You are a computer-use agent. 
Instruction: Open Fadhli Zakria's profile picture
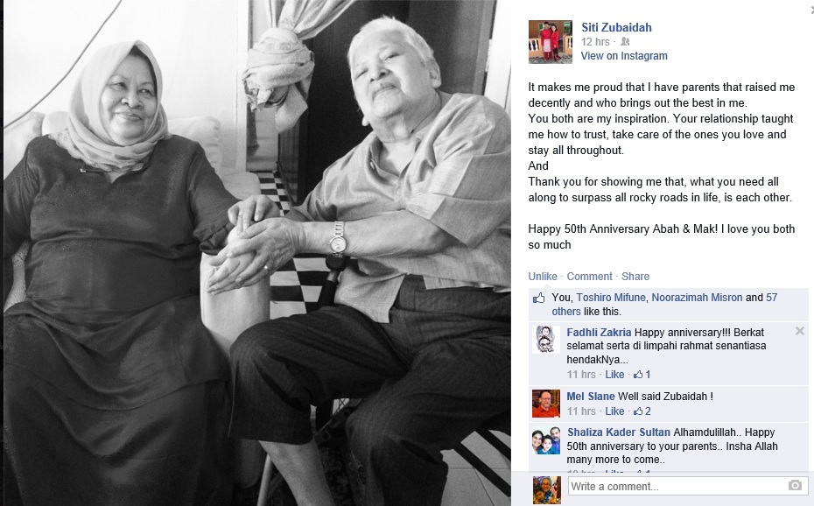(x=546, y=340)
